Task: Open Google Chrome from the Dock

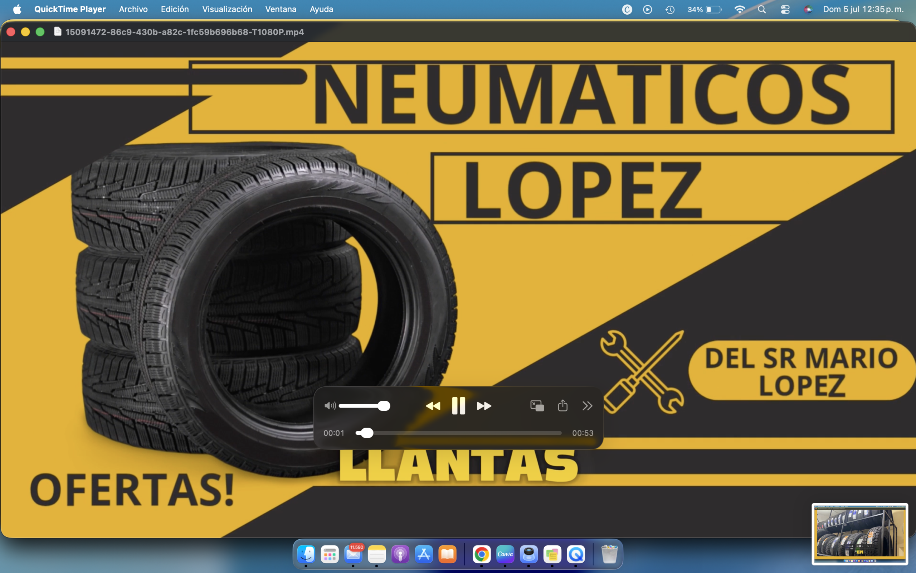Action: (x=482, y=554)
